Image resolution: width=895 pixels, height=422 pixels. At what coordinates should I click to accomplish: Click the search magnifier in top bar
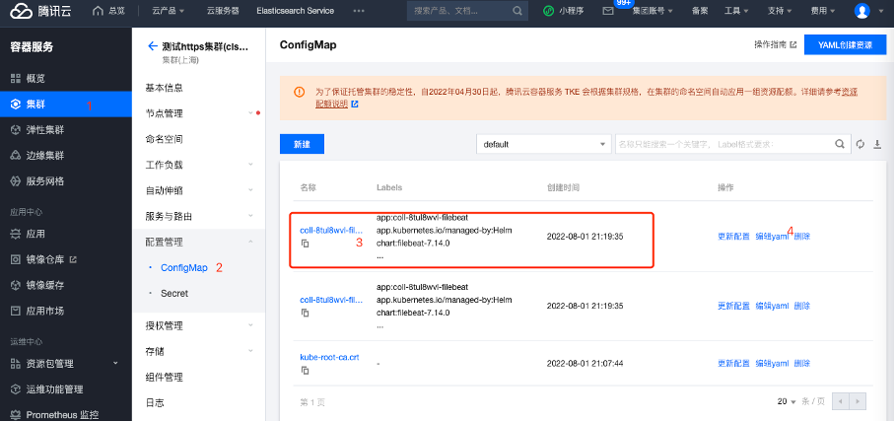[x=516, y=11]
